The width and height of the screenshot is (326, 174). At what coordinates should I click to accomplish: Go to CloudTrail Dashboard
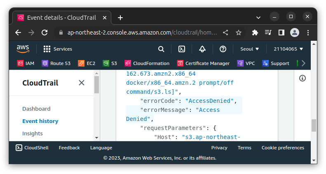pyautogui.click(x=36, y=109)
